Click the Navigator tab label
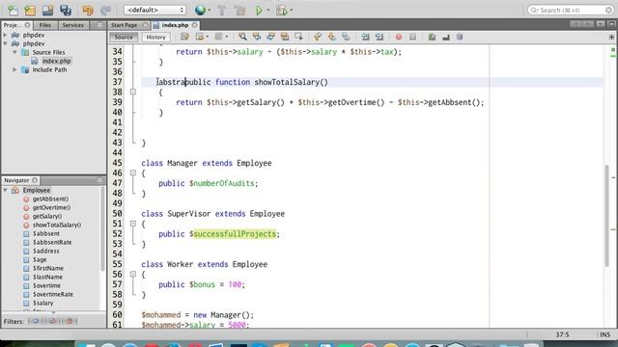The height and width of the screenshot is (347, 618). (x=17, y=180)
